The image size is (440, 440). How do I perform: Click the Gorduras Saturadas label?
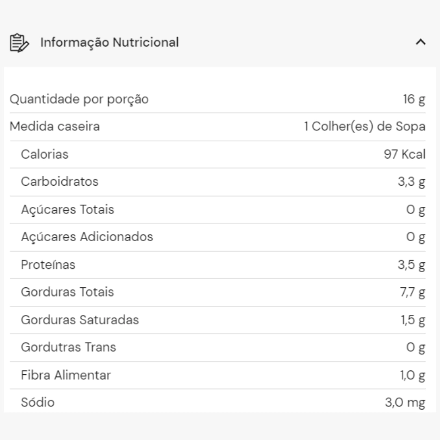click(x=80, y=320)
